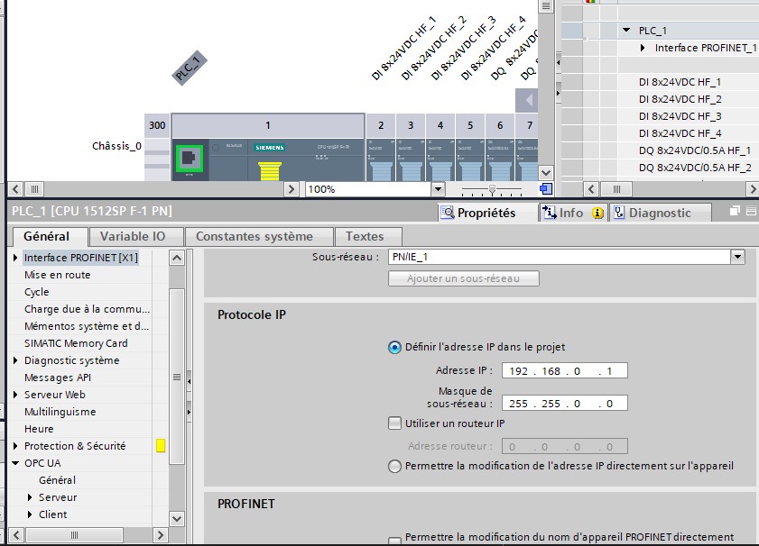Select 'Définir l'adresse IP dans le projet' option
The height and width of the screenshot is (546, 759).
coord(394,348)
